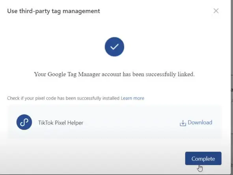Image resolution: width=233 pixels, height=175 pixels.
Task: Click the blue success checkmark circle
Action: pos(114,47)
